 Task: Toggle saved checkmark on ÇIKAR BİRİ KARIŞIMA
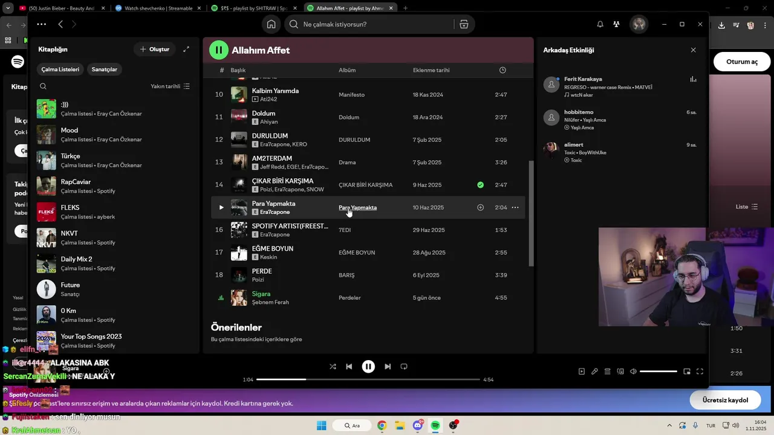tap(480, 185)
